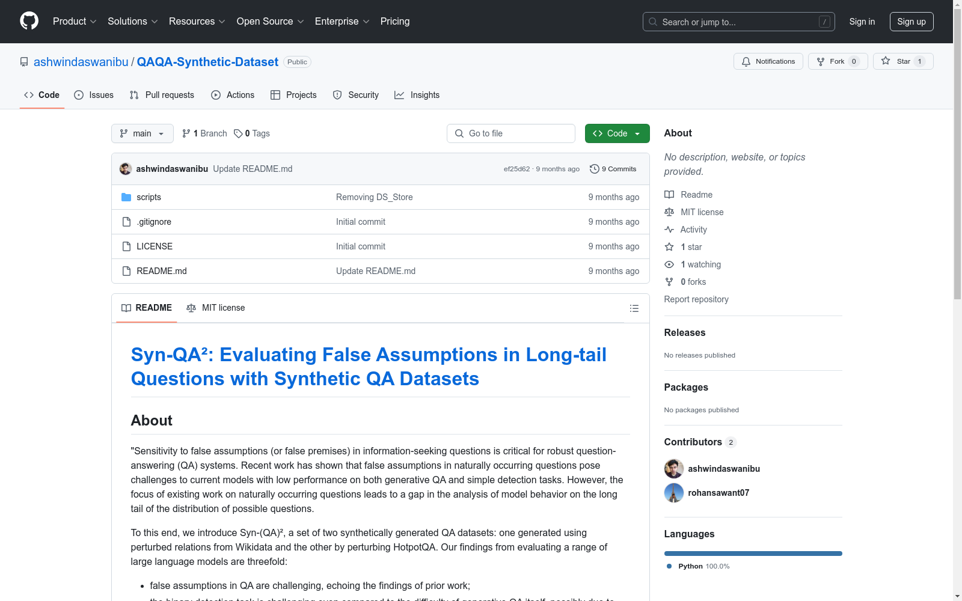The width and height of the screenshot is (962, 601).
Task: View the 9 Commits history
Action: point(613,169)
